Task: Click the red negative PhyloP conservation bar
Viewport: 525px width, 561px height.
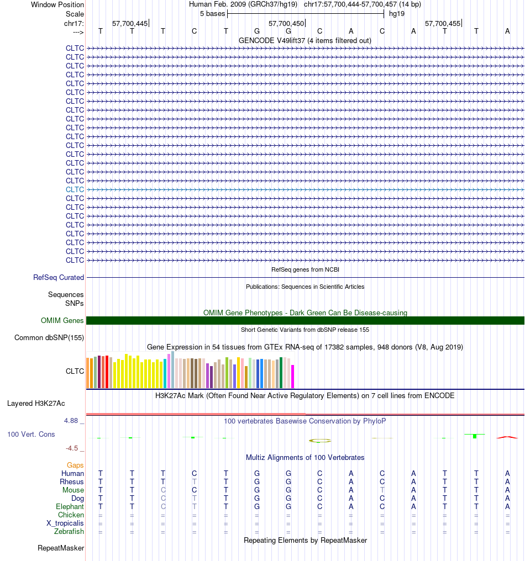Action: point(507,437)
